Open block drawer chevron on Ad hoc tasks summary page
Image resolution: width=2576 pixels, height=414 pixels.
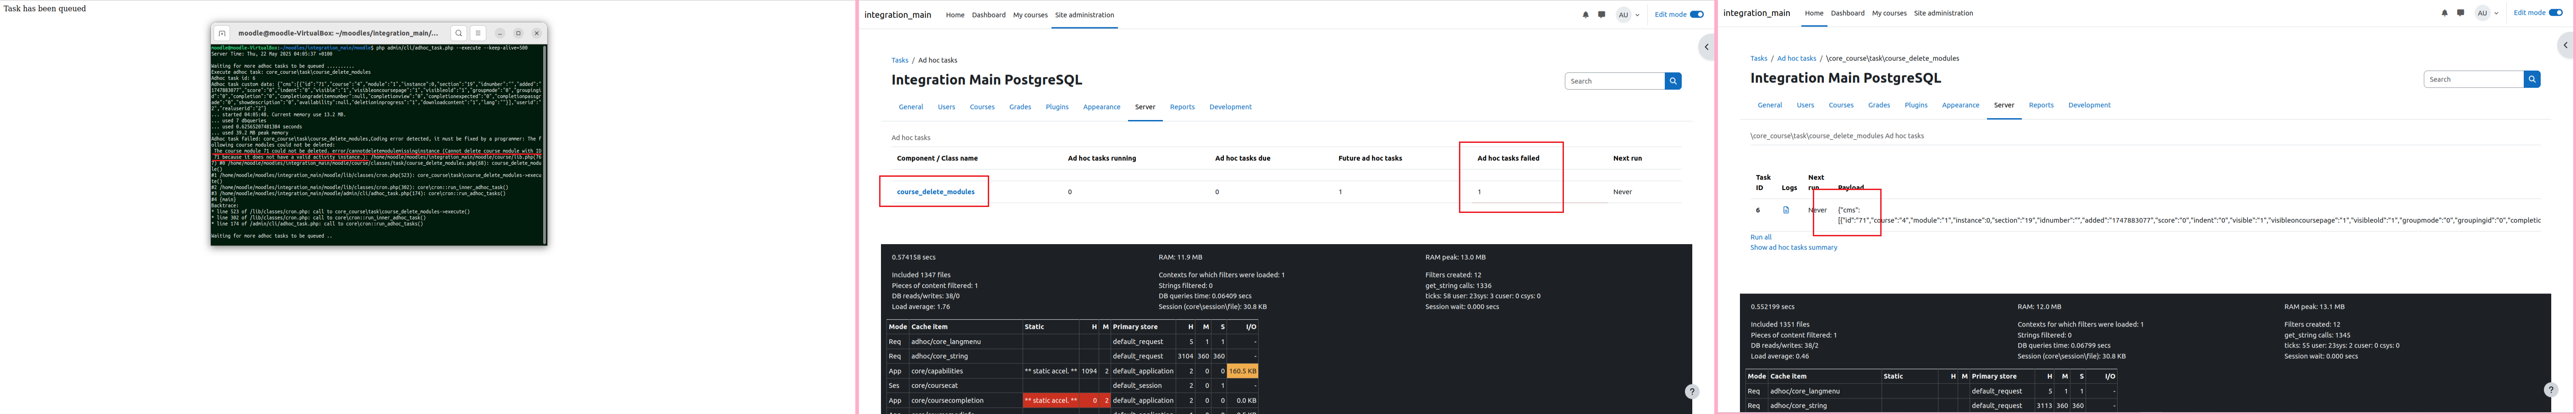coord(1707,47)
